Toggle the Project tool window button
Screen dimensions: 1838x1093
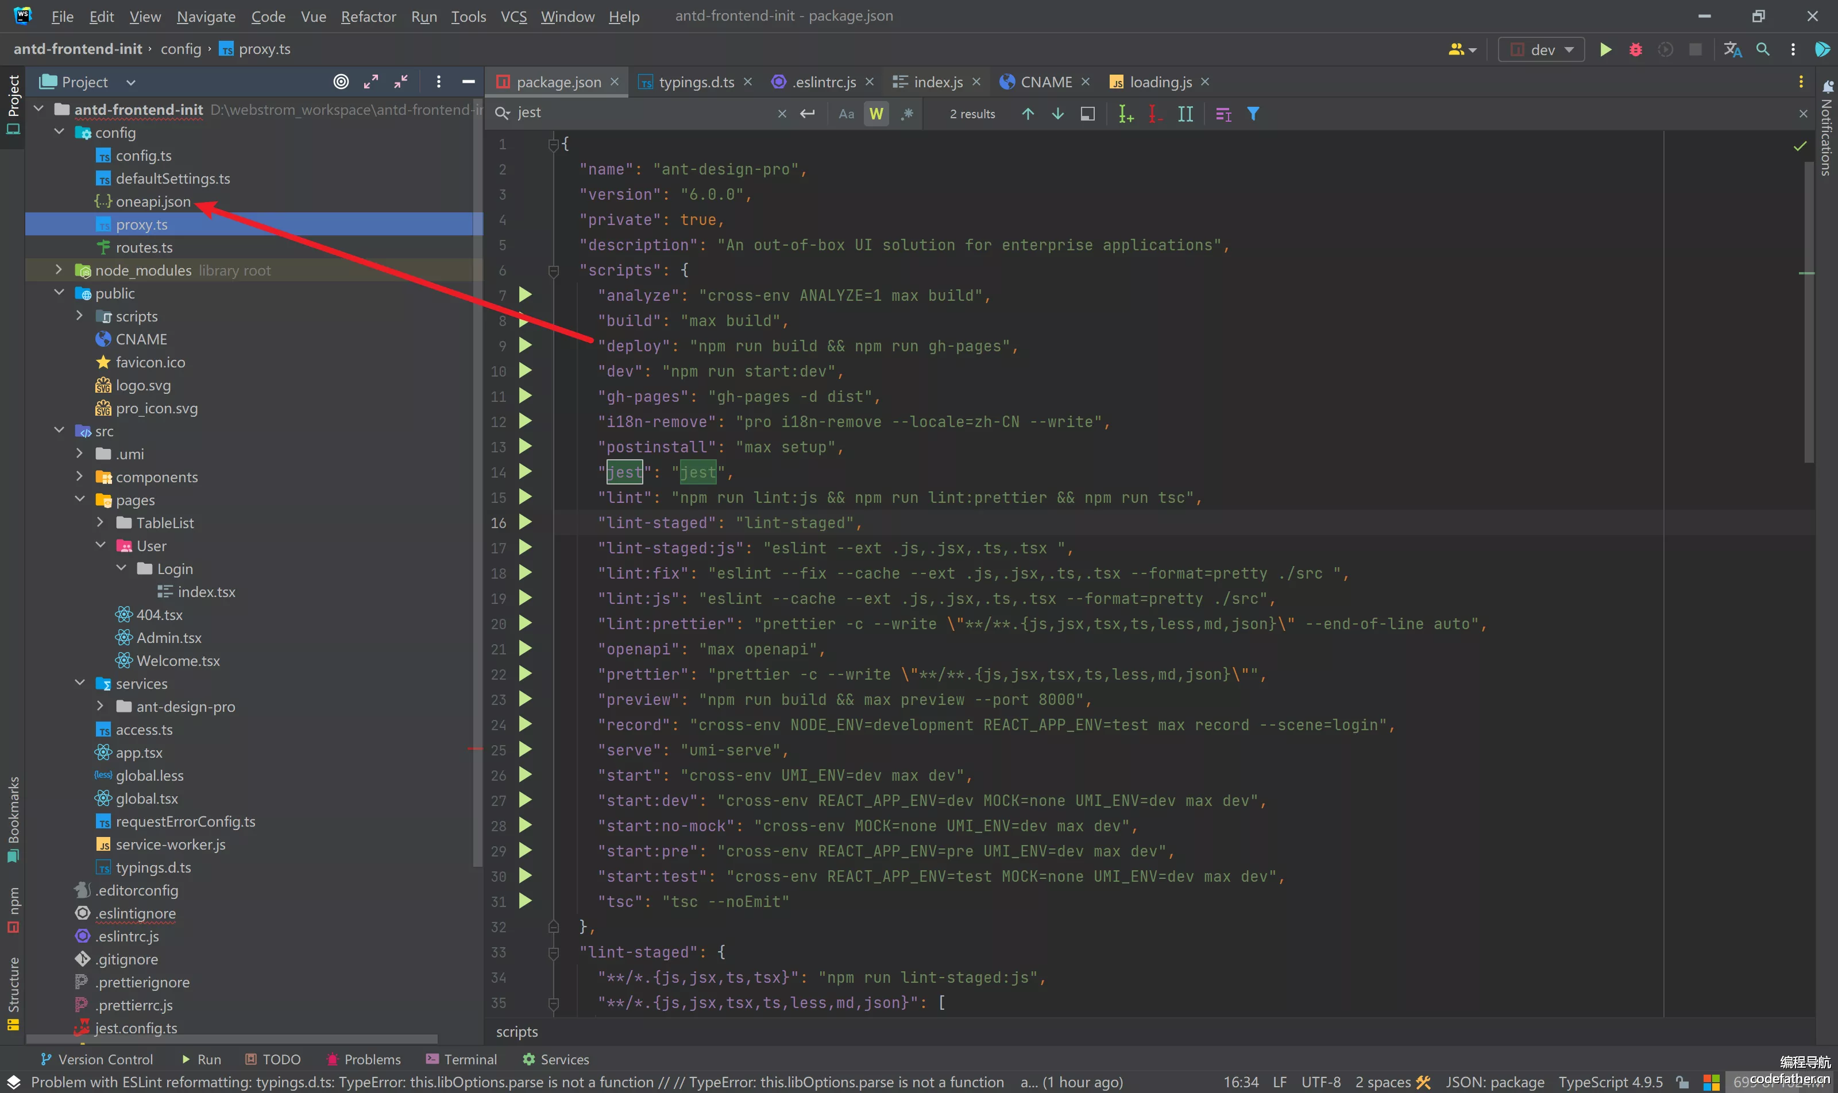(x=13, y=105)
